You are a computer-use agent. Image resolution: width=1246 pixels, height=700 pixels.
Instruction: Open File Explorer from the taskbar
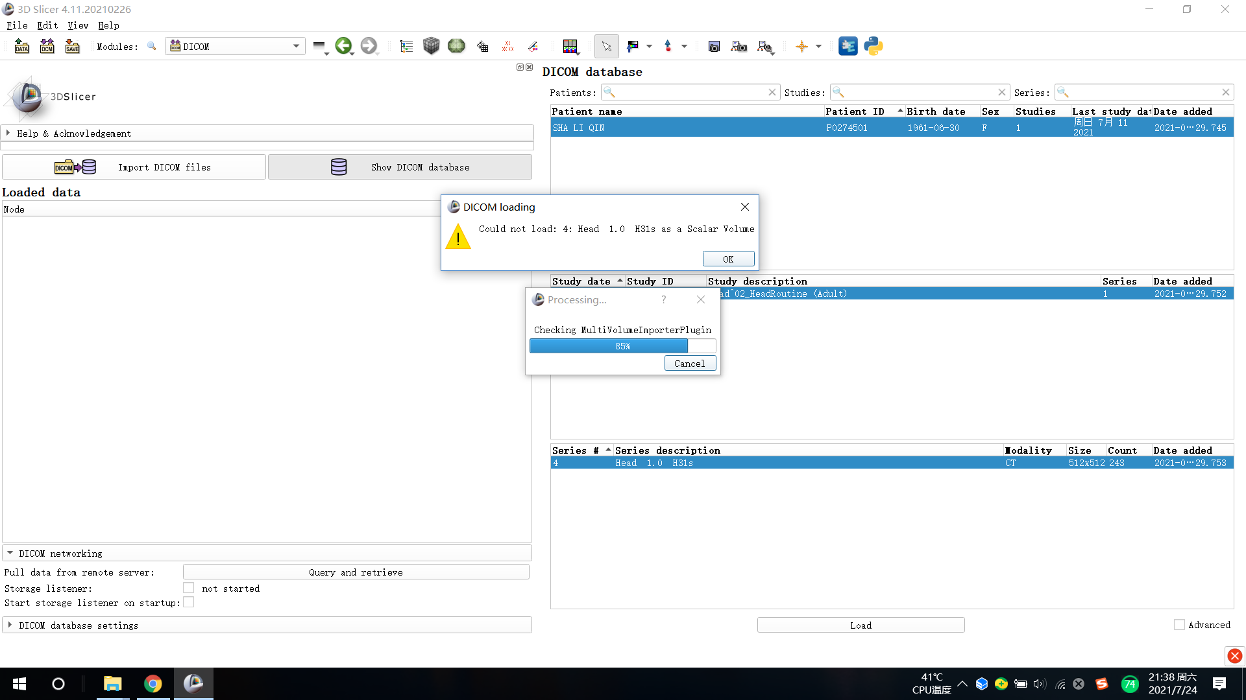113,684
